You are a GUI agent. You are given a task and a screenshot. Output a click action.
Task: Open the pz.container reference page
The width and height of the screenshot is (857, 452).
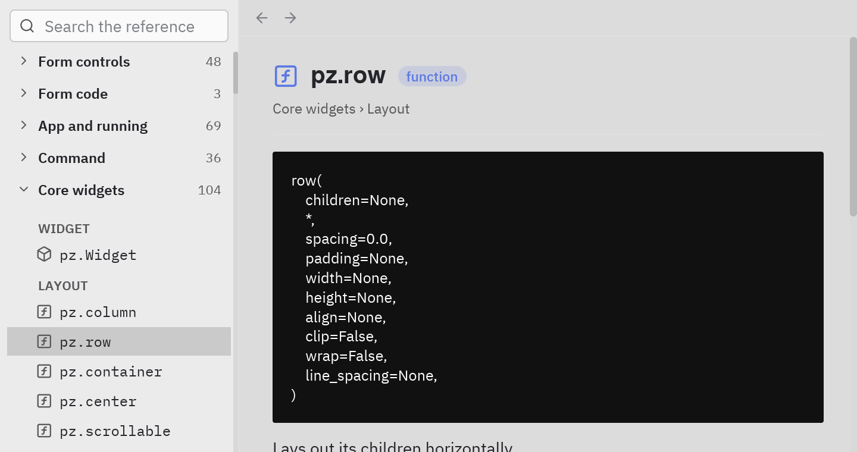pyautogui.click(x=119, y=371)
